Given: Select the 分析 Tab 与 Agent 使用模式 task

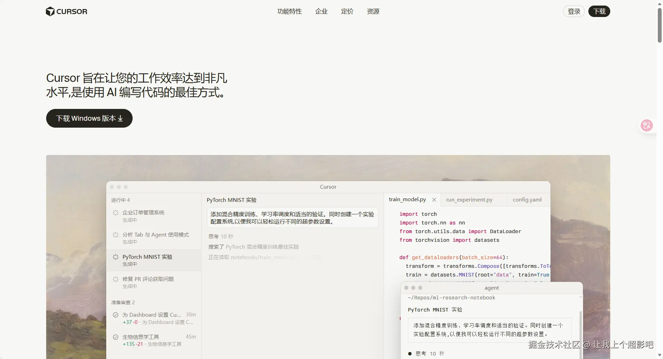Looking at the screenshot, I should click(154, 238).
